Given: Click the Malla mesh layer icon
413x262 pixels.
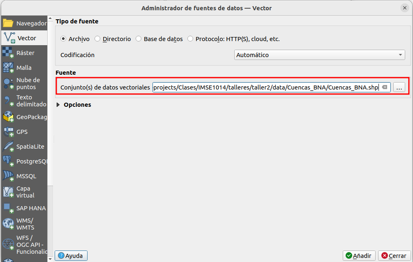Looking at the screenshot, I should coord(8,68).
